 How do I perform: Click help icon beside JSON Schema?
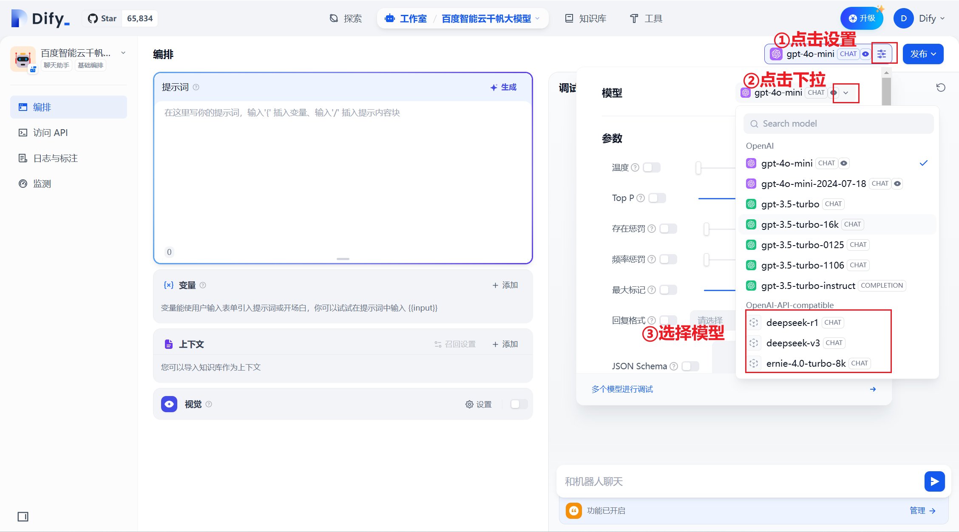(674, 366)
